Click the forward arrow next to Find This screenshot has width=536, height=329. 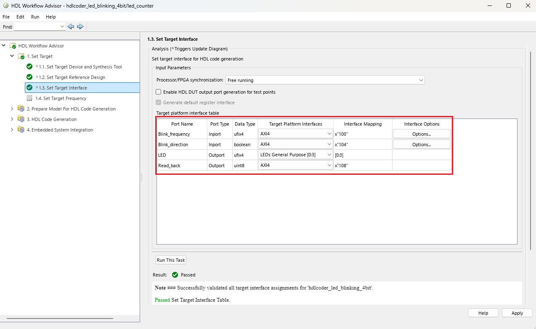(80, 26)
